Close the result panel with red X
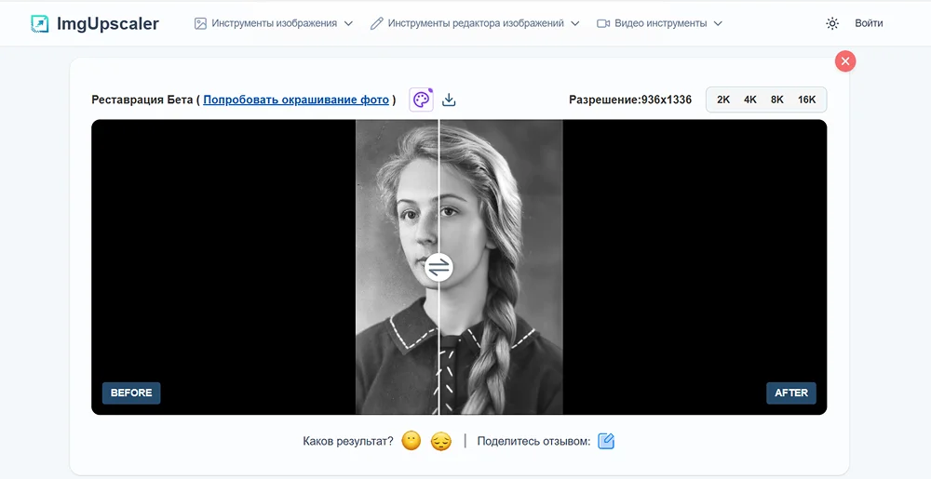 pyautogui.click(x=845, y=61)
